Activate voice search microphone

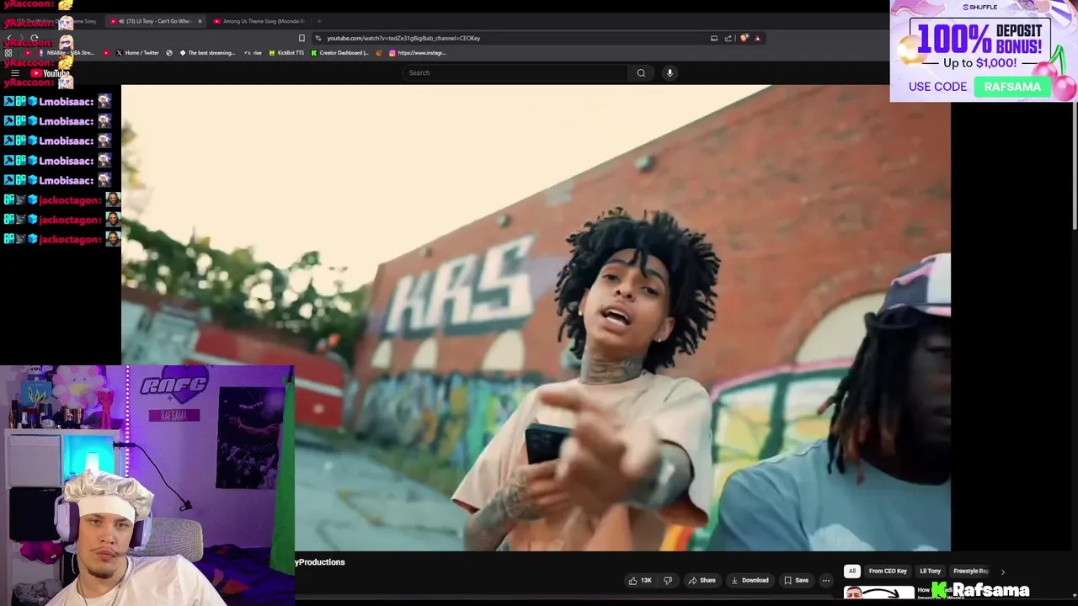pyautogui.click(x=670, y=73)
